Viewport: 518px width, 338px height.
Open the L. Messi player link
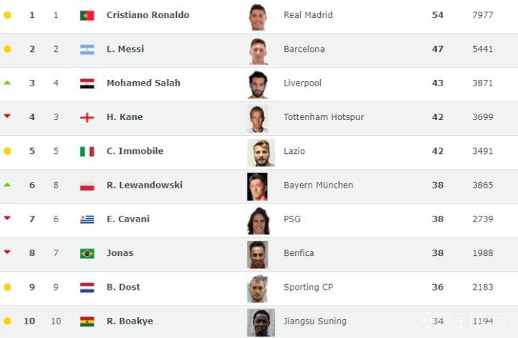click(125, 49)
